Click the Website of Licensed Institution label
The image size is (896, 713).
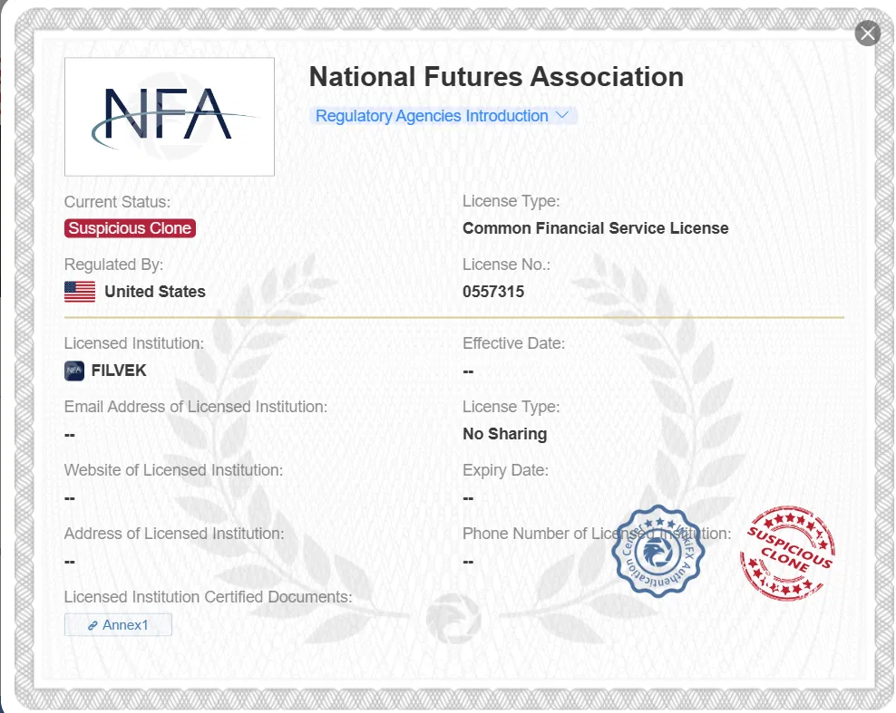(x=173, y=470)
